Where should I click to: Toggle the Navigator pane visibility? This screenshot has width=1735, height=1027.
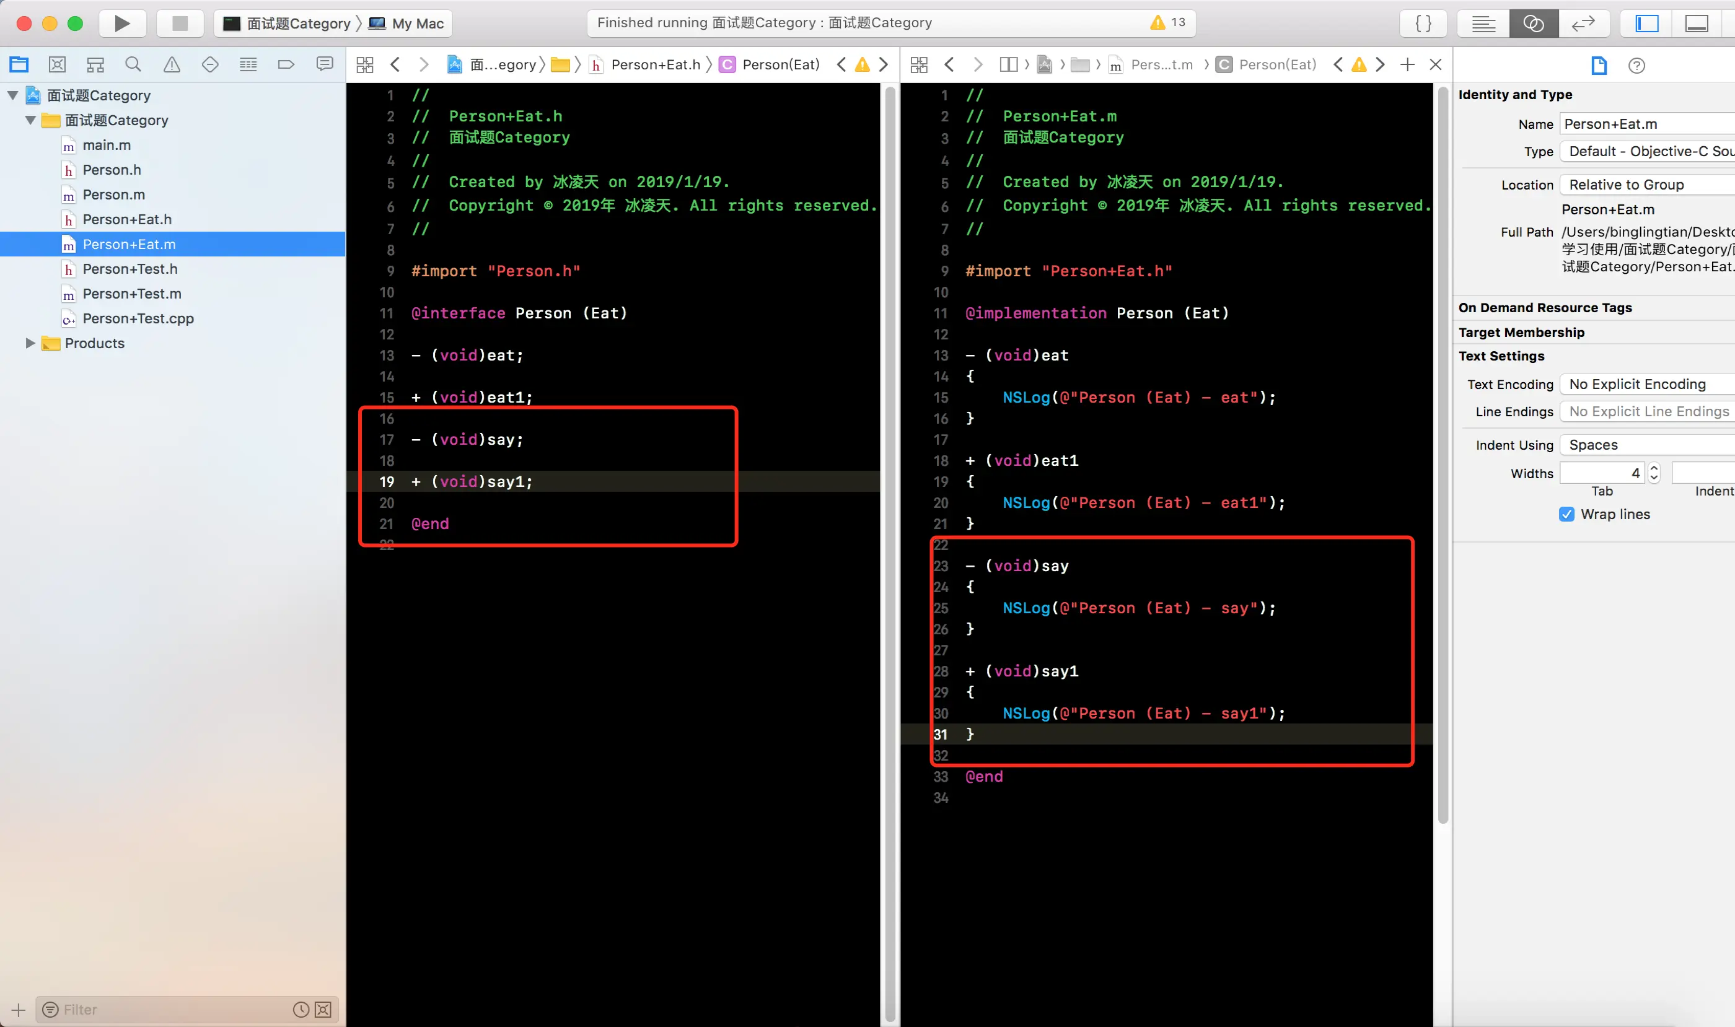1646,24
